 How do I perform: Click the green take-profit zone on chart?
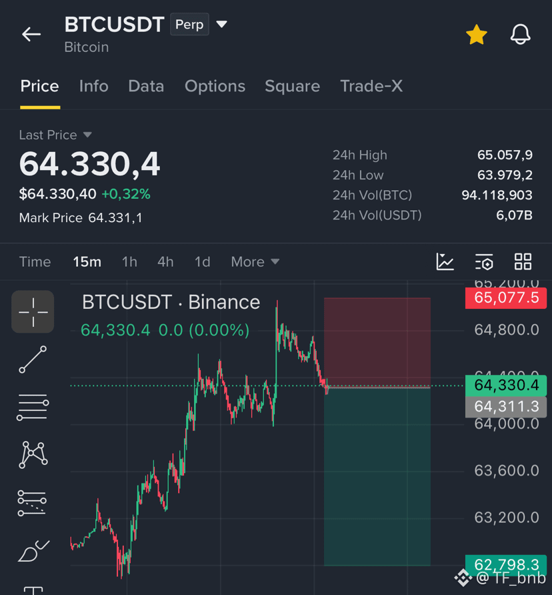377,477
